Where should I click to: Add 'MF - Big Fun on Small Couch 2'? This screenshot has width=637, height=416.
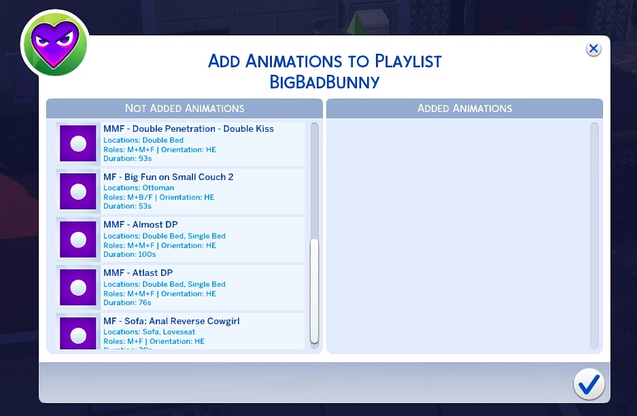pyautogui.click(x=180, y=191)
